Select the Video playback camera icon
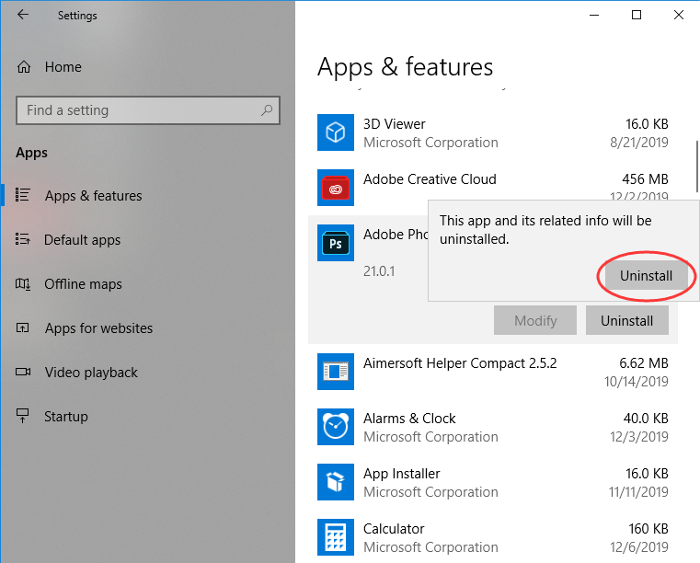Screen dimensions: 700x563 pyautogui.click(x=23, y=372)
